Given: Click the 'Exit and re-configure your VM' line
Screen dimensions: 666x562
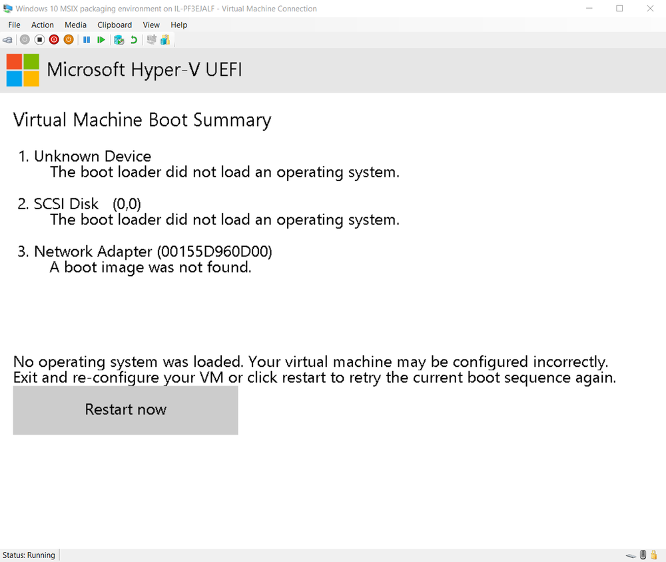Looking at the screenshot, I should pos(315,378).
